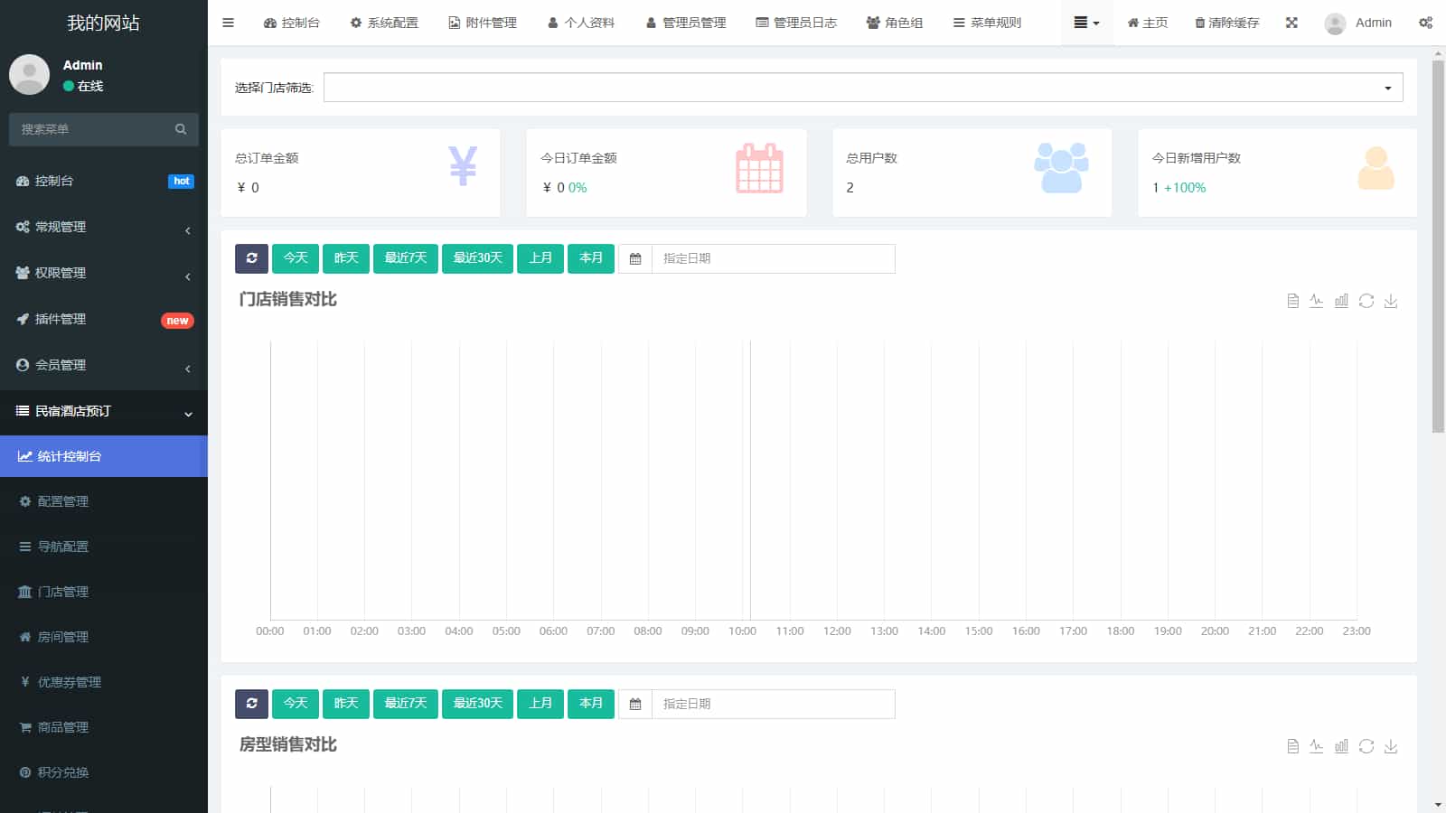Switch 门店销售对比 chart to line view

pyautogui.click(x=1317, y=301)
